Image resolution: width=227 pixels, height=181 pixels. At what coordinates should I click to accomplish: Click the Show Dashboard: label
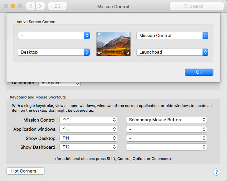click(x=38, y=147)
